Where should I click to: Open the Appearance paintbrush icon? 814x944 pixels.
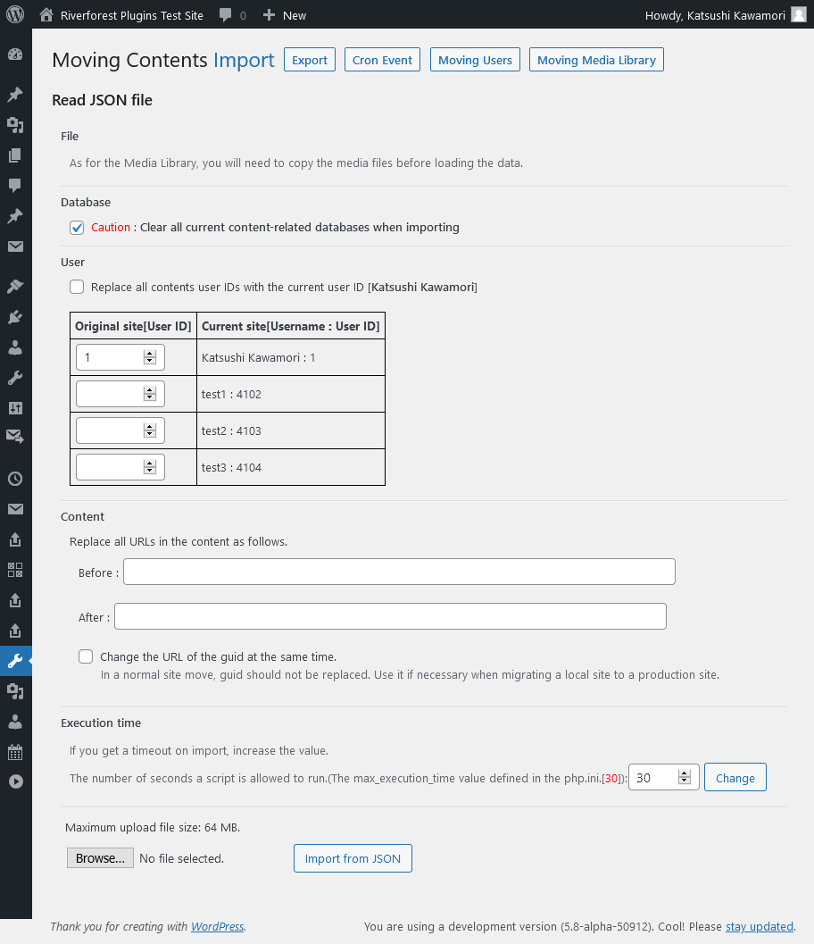(15, 287)
